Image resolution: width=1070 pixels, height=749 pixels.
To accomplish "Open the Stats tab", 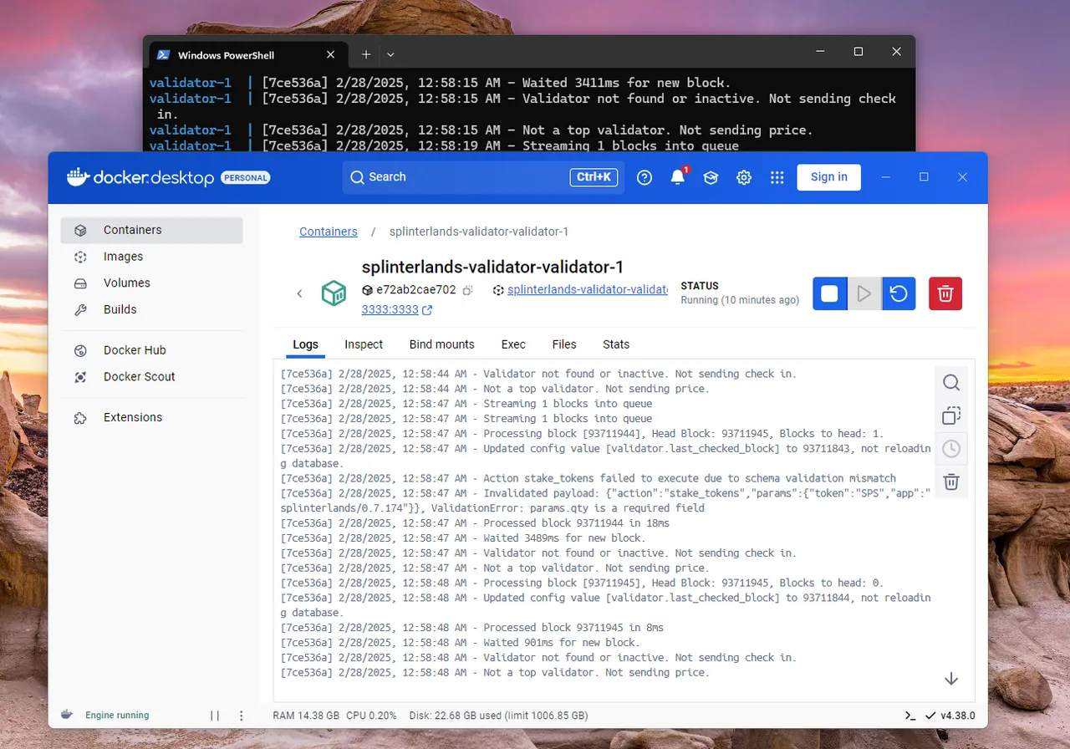I will pos(616,344).
